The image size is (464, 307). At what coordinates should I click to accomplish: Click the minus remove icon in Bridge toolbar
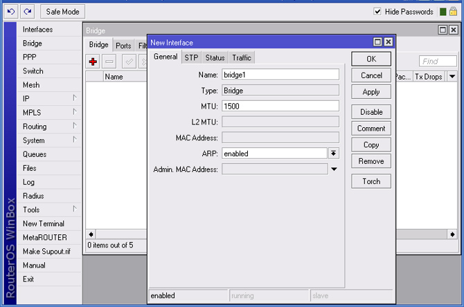(109, 62)
